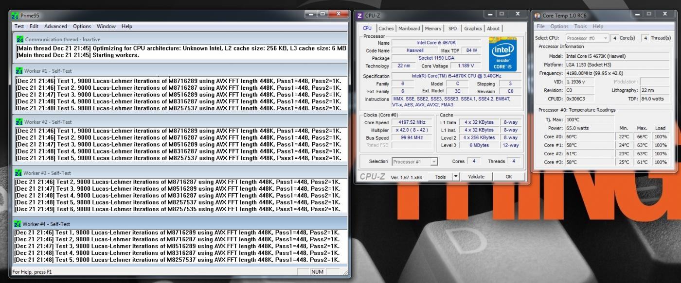681x283 pixels.
Task: Open the Help menu in Prime95
Action: click(x=127, y=26)
